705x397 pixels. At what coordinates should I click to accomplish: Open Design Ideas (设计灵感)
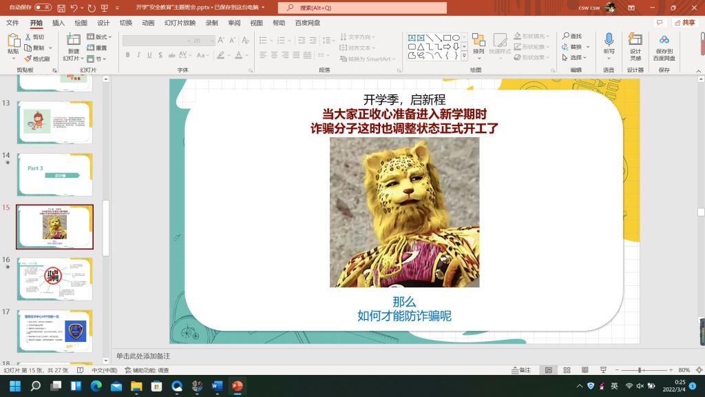[635, 44]
